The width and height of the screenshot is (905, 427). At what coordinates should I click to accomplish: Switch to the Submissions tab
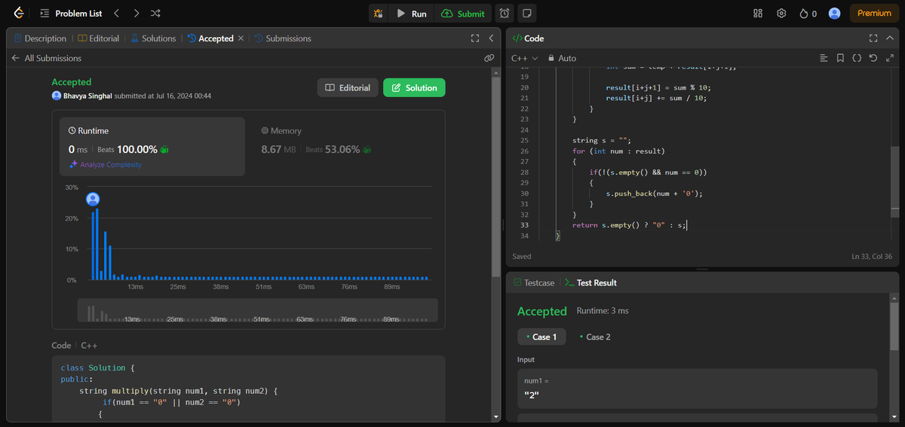(283, 38)
